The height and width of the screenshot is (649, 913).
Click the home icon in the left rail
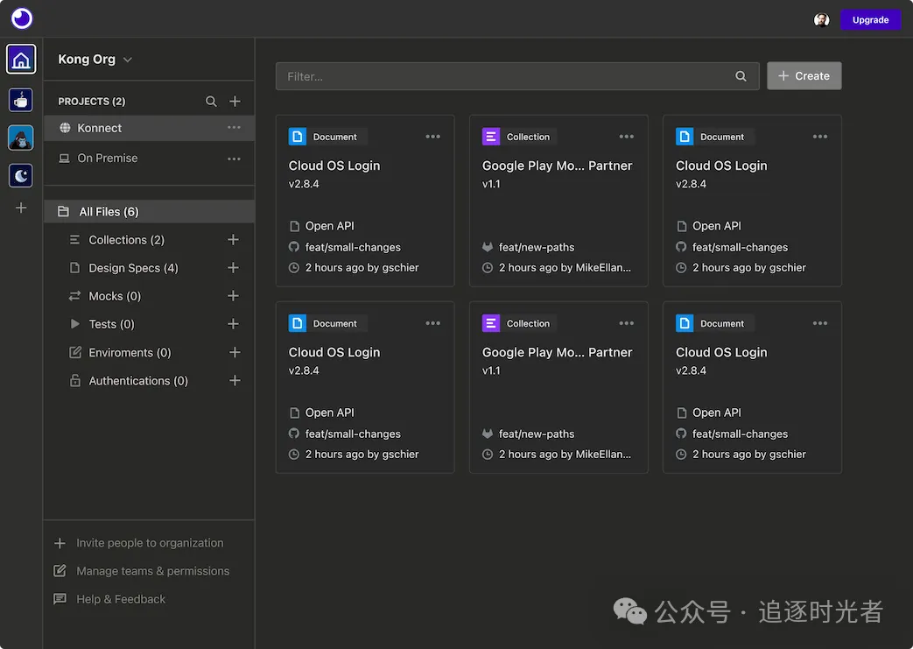[x=21, y=60]
